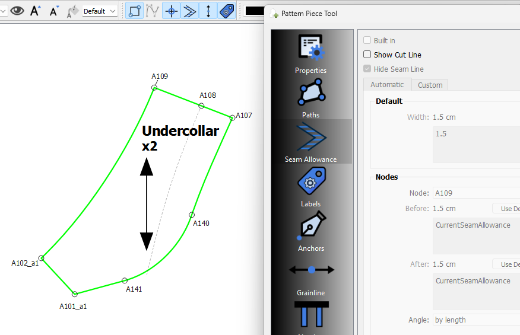Image resolution: width=520 pixels, height=335 pixels.
Task: Toggle the eye visibility icon in the toolbar
Action: 17,11
